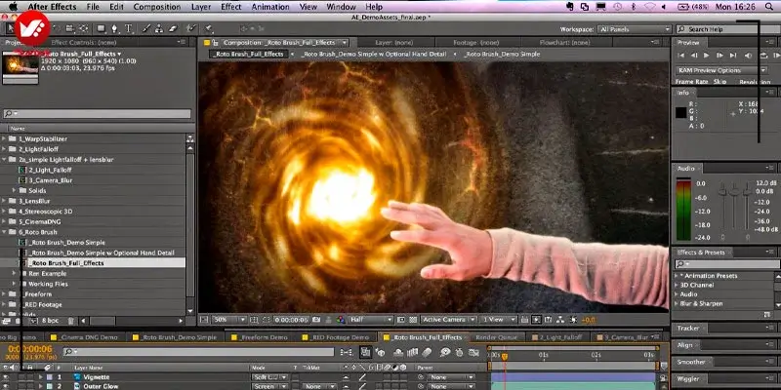
Task: Open the Effect menu
Action: pyautogui.click(x=231, y=7)
